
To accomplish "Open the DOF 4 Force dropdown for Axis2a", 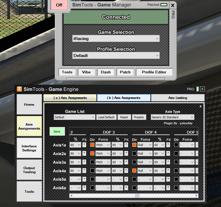I will pos(145,154).
